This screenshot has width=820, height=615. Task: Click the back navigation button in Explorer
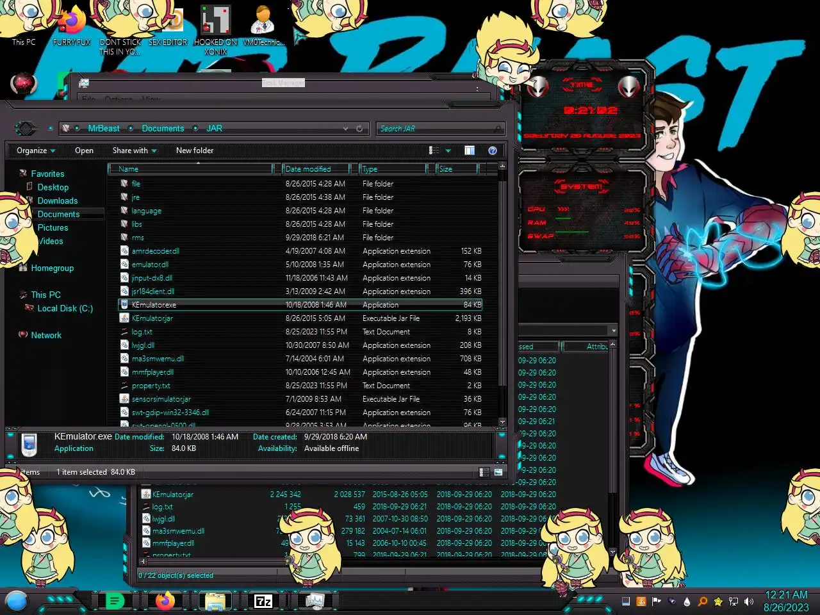[26, 129]
